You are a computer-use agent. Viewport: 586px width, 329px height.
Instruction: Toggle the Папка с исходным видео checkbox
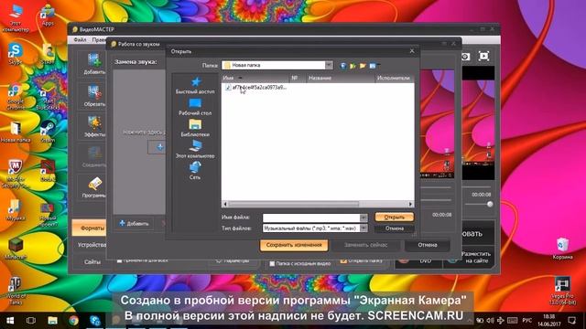[272, 263]
